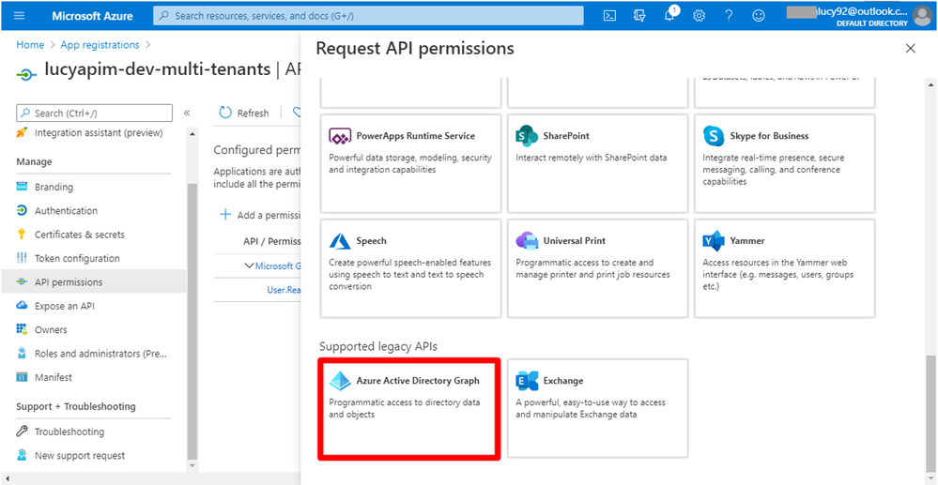Click the Configured permissions heading
The width and height of the screenshot is (938, 485).
point(256,150)
